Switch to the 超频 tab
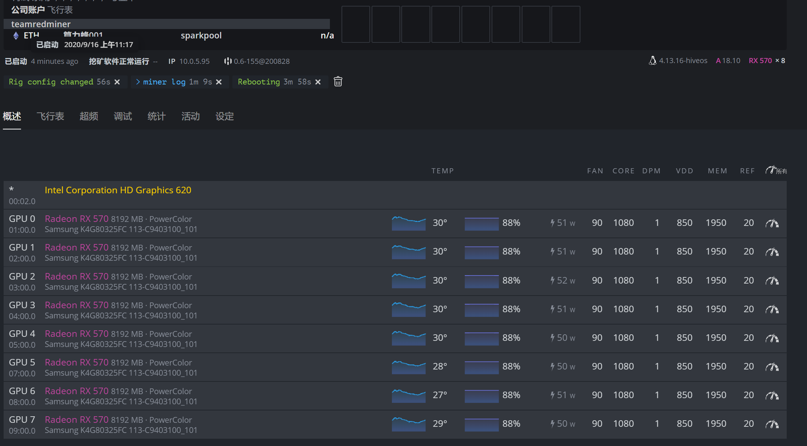Viewport: 807px width, 446px height. coord(89,116)
